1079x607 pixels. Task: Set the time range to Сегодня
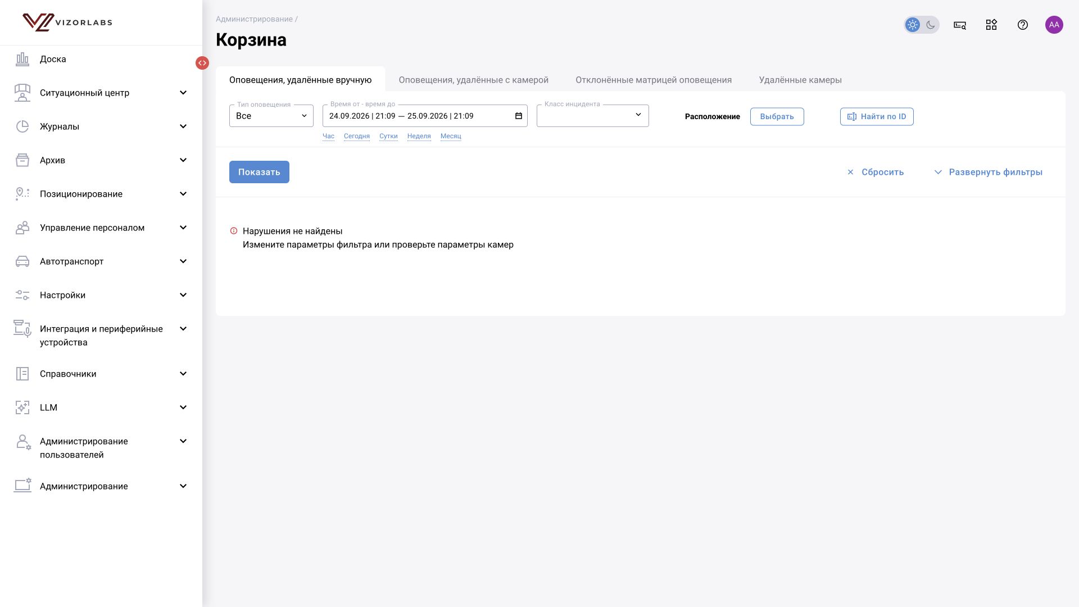[x=357, y=136]
